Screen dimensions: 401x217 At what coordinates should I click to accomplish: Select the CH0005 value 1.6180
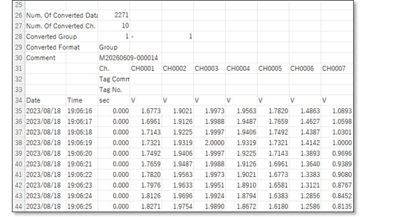tap(273, 206)
